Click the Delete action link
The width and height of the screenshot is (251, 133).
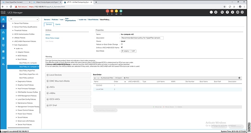point(48,34)
